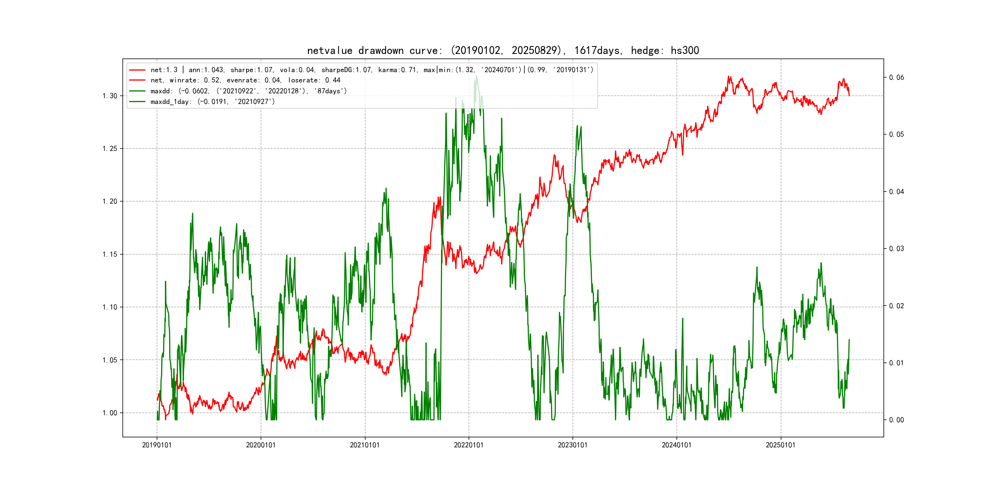Click the 0.06 right axis tick label

point(896,77)
